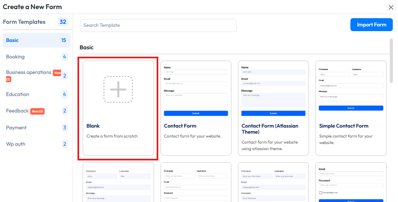
Task: Pick the Simple Contact Form template
Action: [350, 90]
